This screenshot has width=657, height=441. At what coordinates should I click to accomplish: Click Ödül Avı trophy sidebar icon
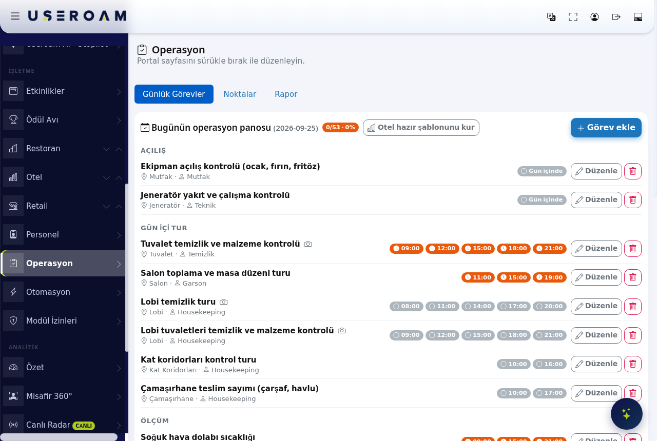coord(13,119)
